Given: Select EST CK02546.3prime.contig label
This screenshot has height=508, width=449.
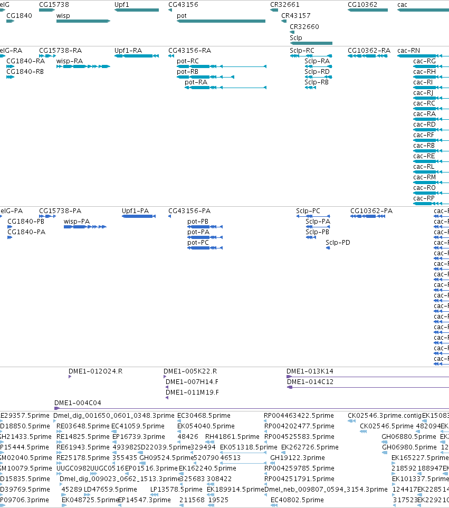Looking at the screenshot, I should (385, 416).
